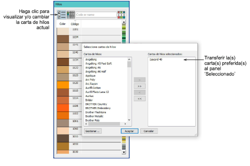Select thread code 1102
This screenshot has width=250, height=166.
(75, 114)
